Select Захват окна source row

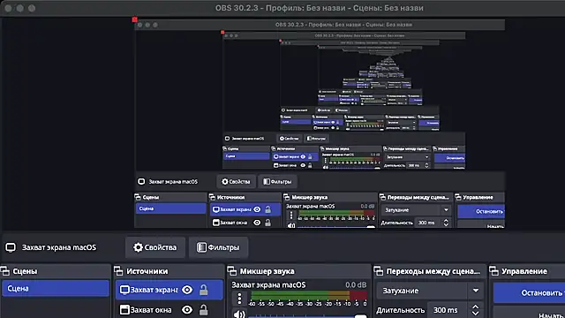click(x=169, y=310)
